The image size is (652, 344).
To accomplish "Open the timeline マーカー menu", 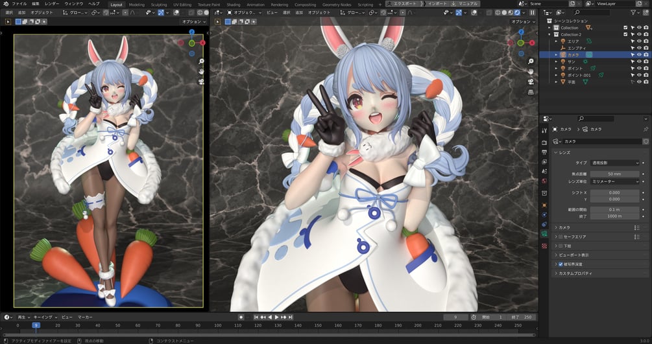I will pyautogui.click(x=85, y=317).
